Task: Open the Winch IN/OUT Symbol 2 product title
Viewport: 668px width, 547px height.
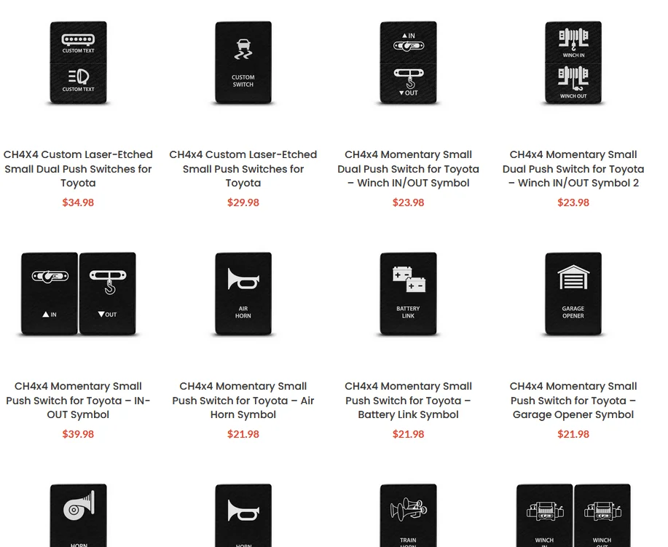Action: 573,169
